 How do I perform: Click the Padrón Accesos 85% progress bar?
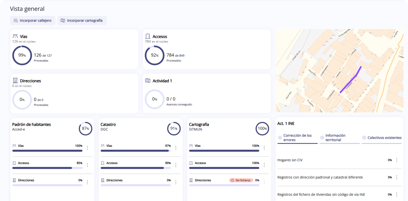click(x=47, y=168)
